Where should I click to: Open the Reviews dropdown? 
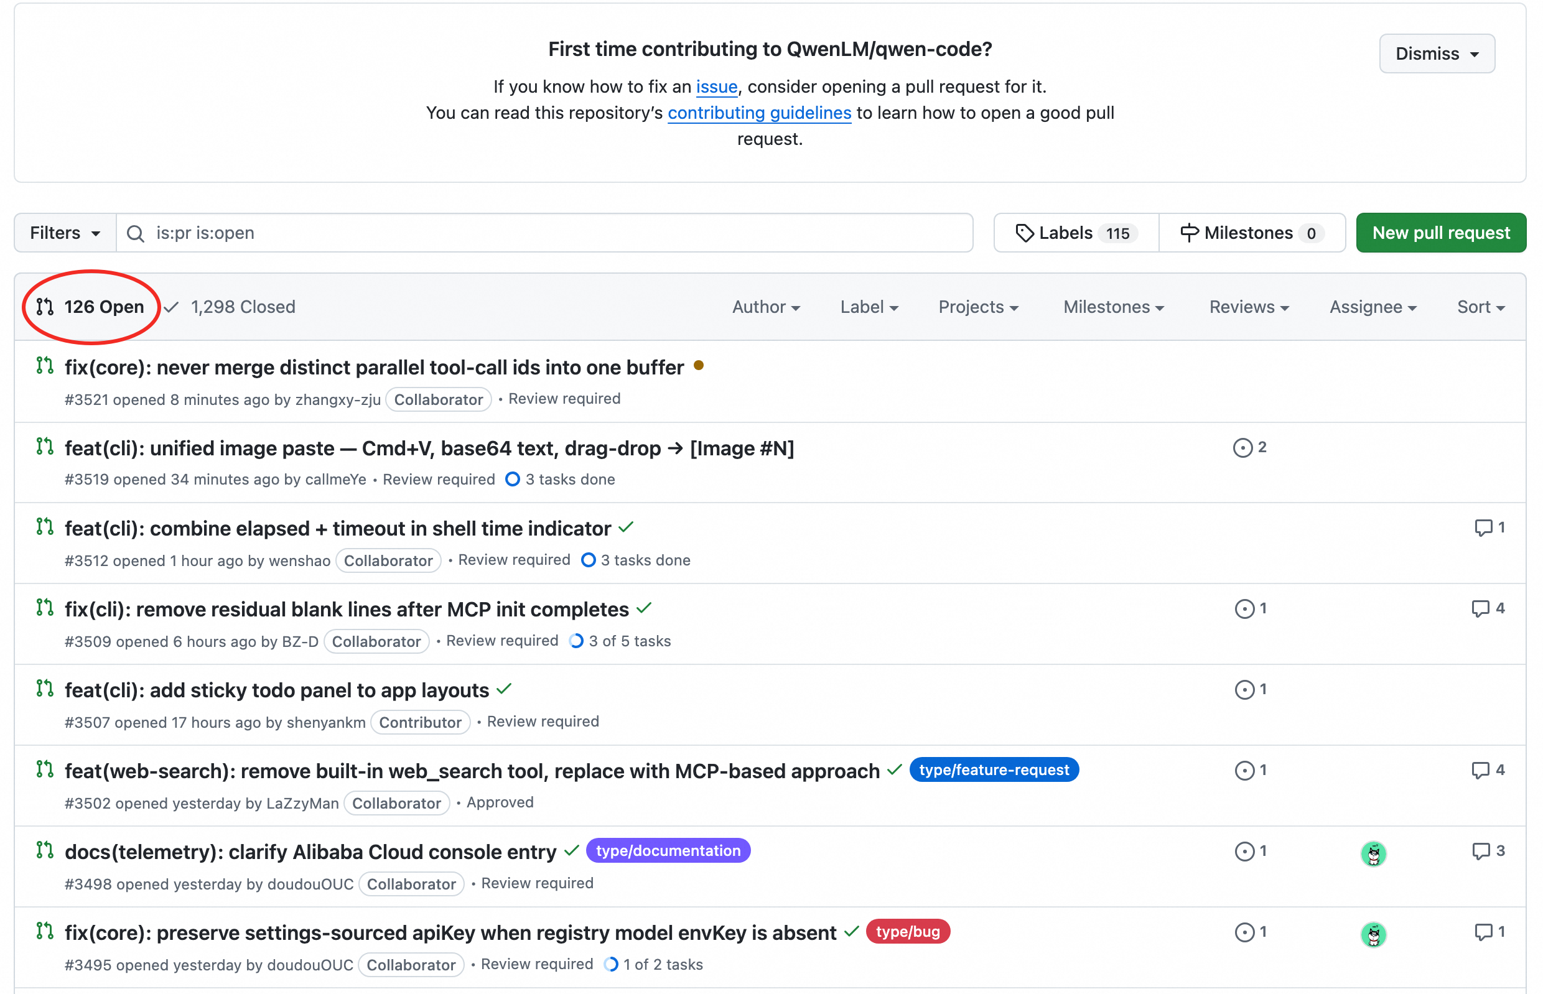(x=1249, y=307)
